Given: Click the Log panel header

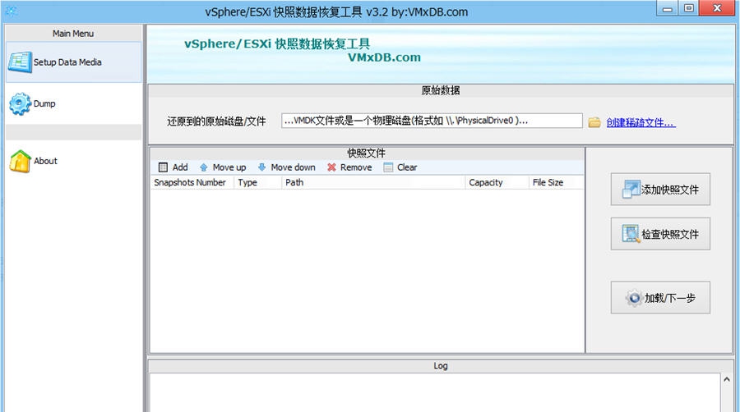Looking at the screenshot, I should click(441, 366).
